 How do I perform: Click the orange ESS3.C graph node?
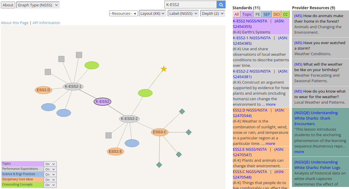click(x=160, y=132)
